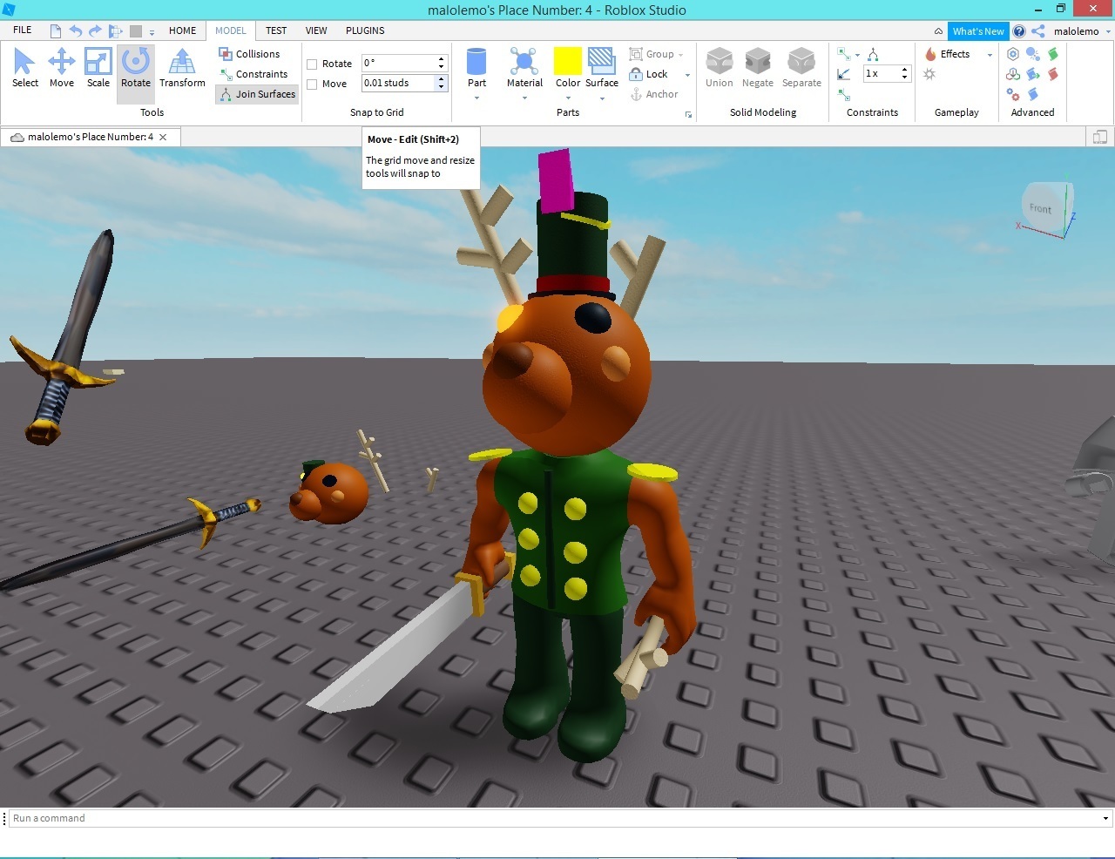Activate the Select tool
Screen dimensions: 1115x859
(x=24, y=68)
